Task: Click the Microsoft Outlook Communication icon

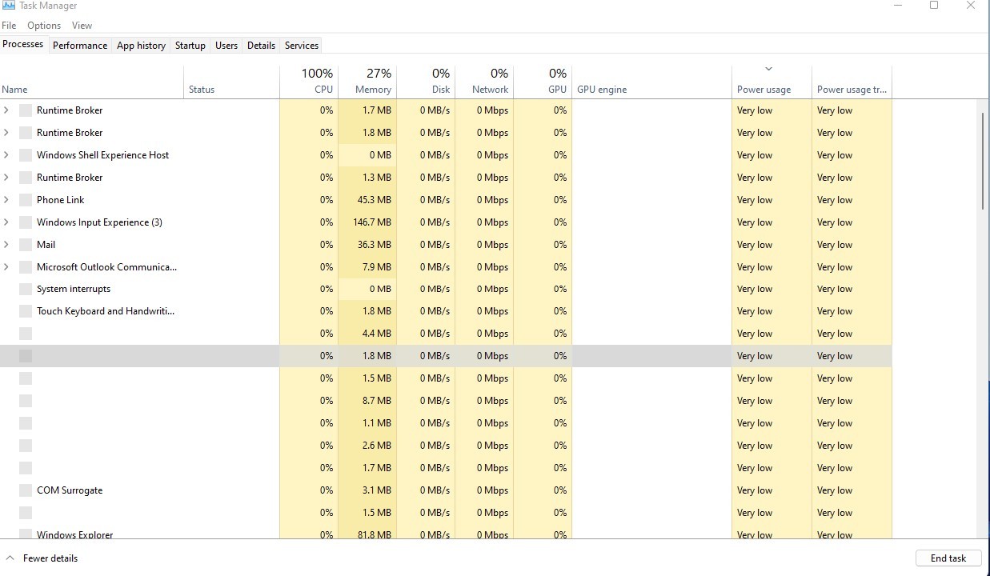Action: (x=25, y=266)
